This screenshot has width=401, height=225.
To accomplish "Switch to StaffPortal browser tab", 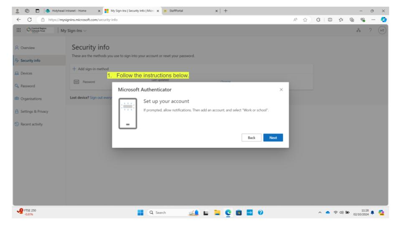I will click(x=176, y=11).
